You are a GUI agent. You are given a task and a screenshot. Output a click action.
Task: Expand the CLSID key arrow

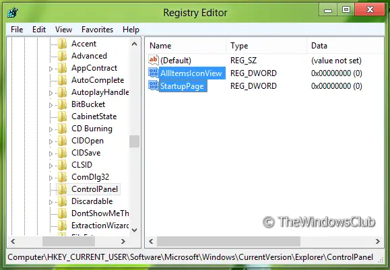[51, 166]
